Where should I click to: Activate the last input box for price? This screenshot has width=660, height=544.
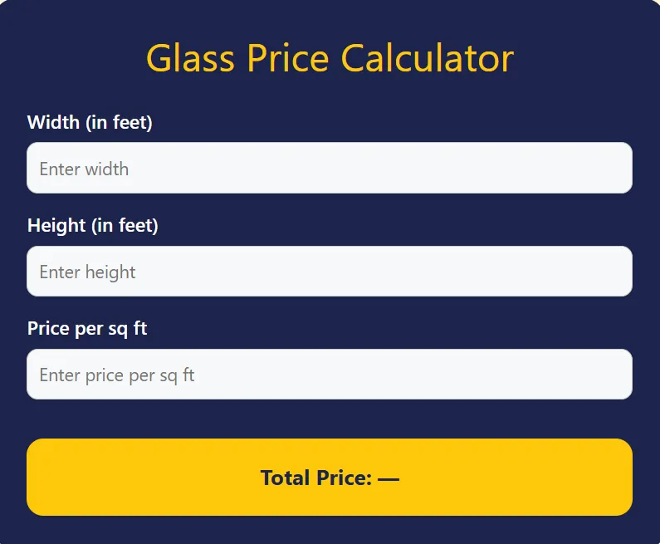pyautogui.click(x=330, y=375)
